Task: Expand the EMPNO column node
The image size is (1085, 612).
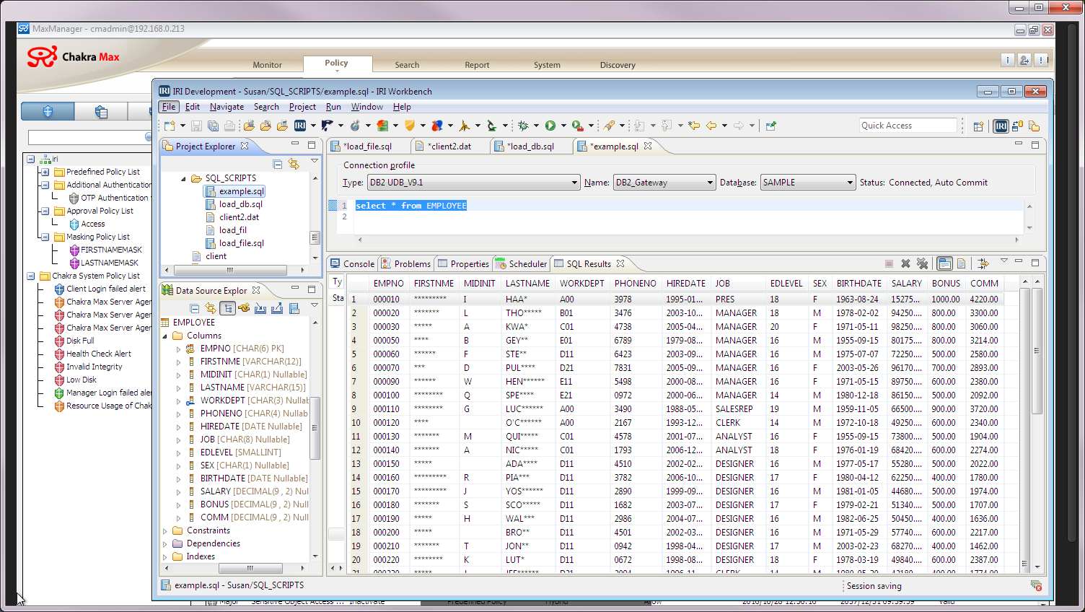Action: [179, 349]
